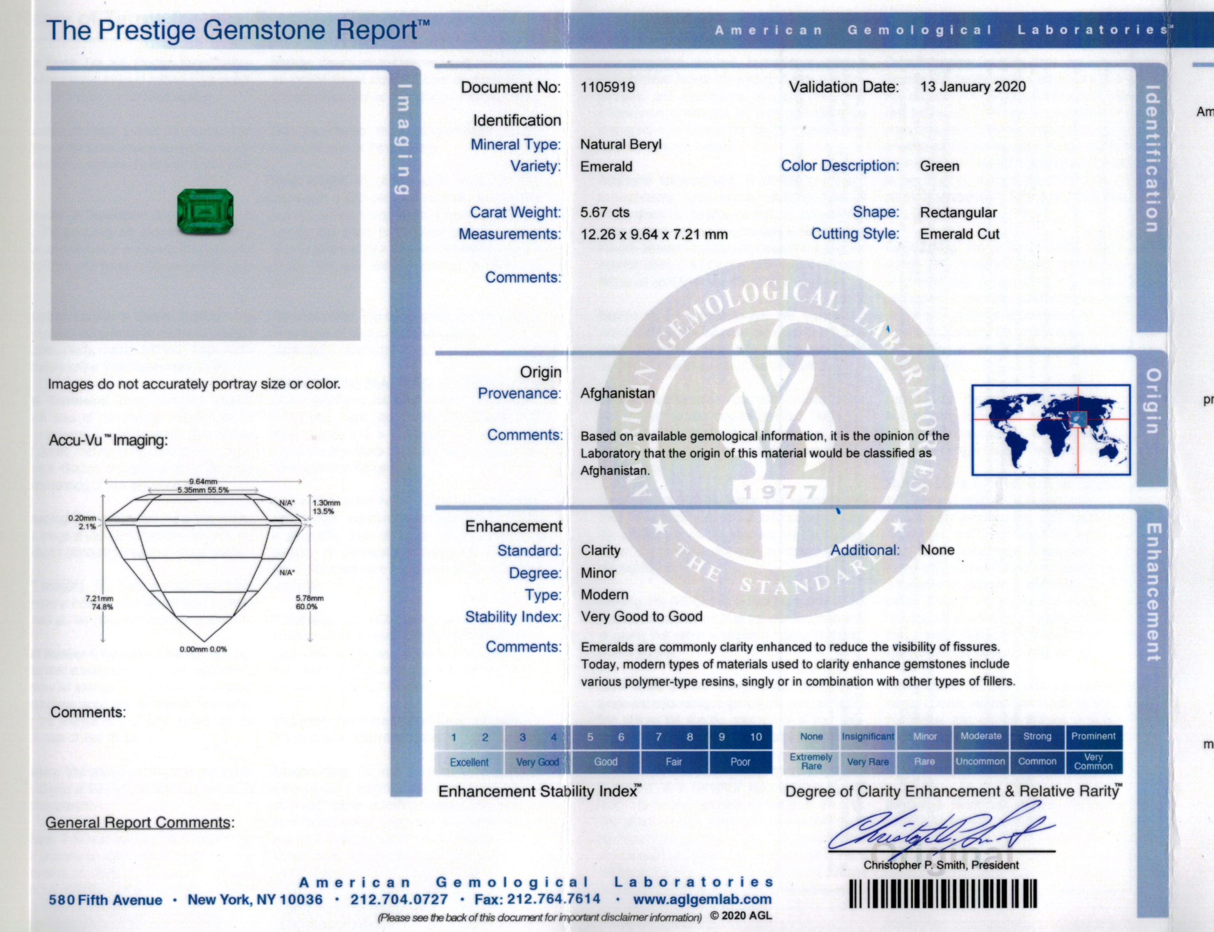
Task: Click the emerald gemstone photo
Action: 205,212
